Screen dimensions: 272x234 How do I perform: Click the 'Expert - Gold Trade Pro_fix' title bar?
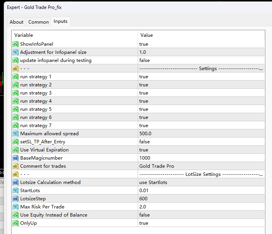138,7
